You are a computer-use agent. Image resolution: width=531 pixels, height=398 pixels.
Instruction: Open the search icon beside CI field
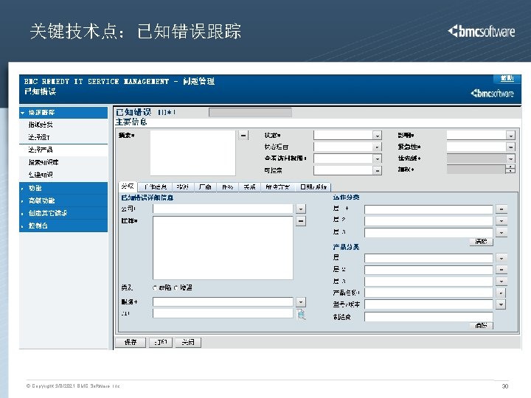tap(301, 314)
